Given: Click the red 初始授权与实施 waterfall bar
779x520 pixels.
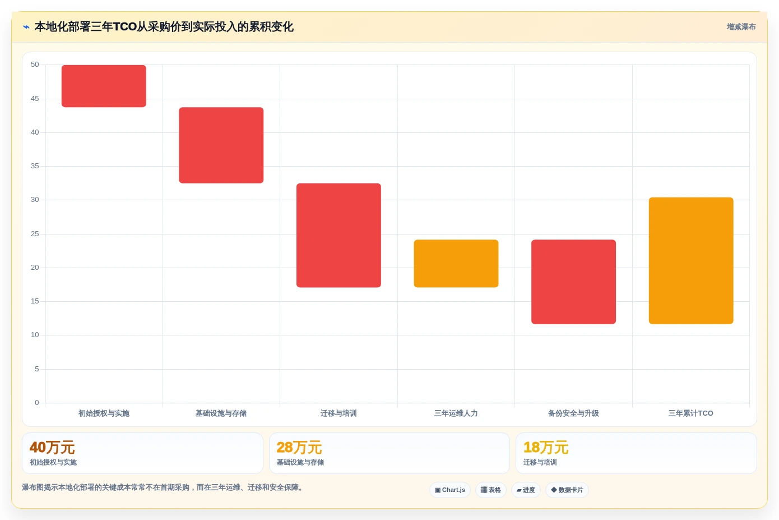Looking at the screenshot, I should 104,86.
